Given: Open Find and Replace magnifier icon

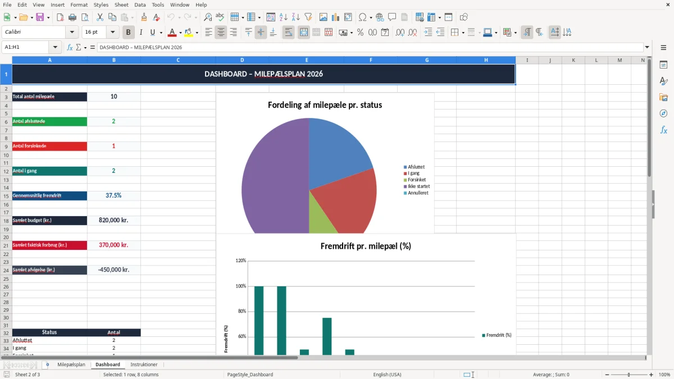Looking at the screenshot, I should [208, 17].
